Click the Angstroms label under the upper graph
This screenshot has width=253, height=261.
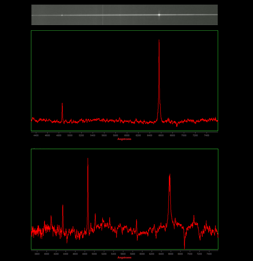tap(124, 139)
